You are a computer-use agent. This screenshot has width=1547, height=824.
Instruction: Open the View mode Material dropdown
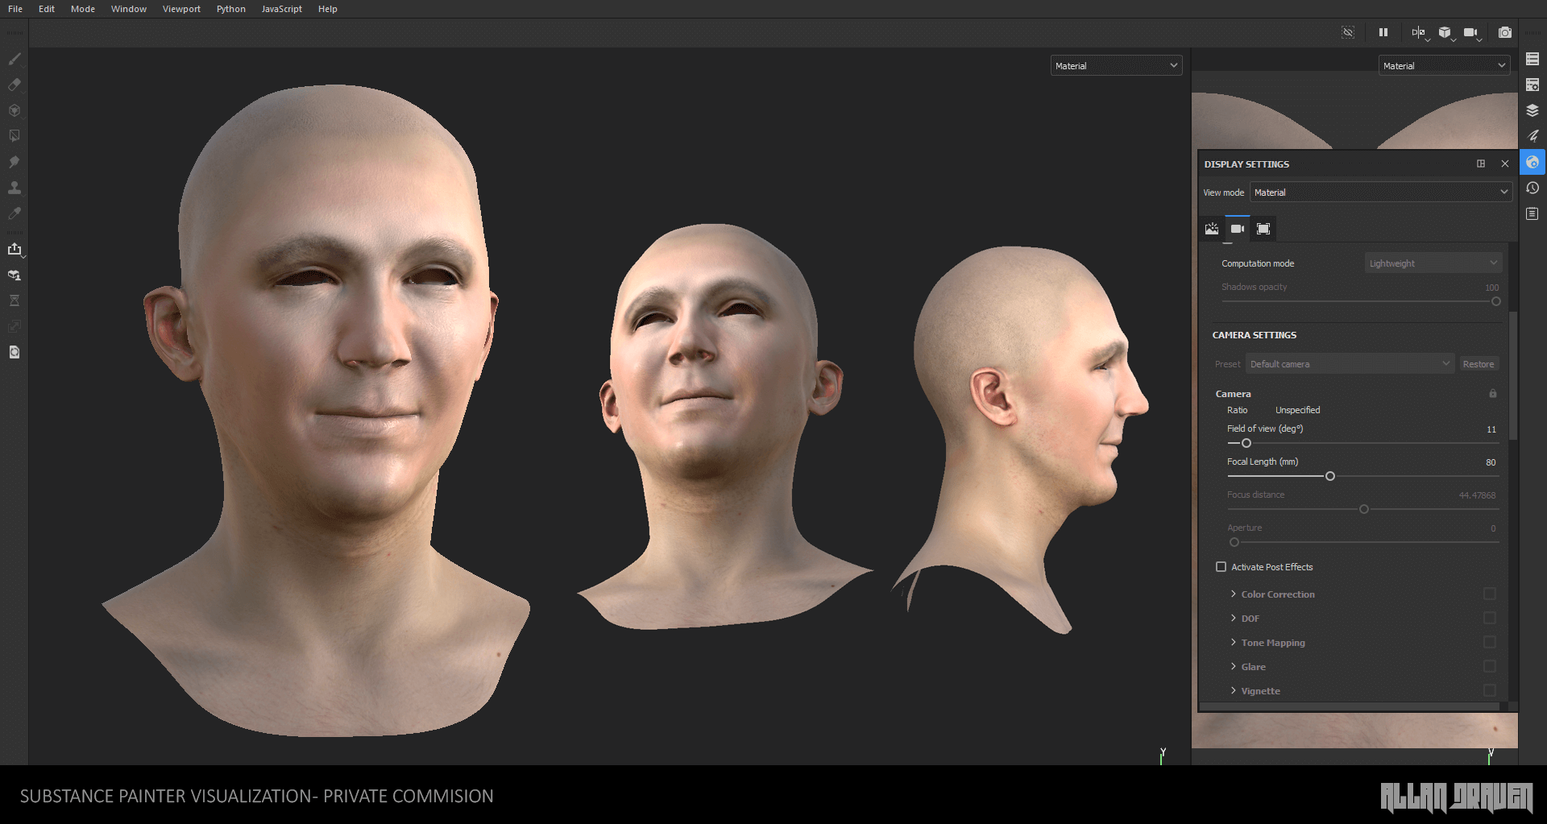tap(1380, 193)
